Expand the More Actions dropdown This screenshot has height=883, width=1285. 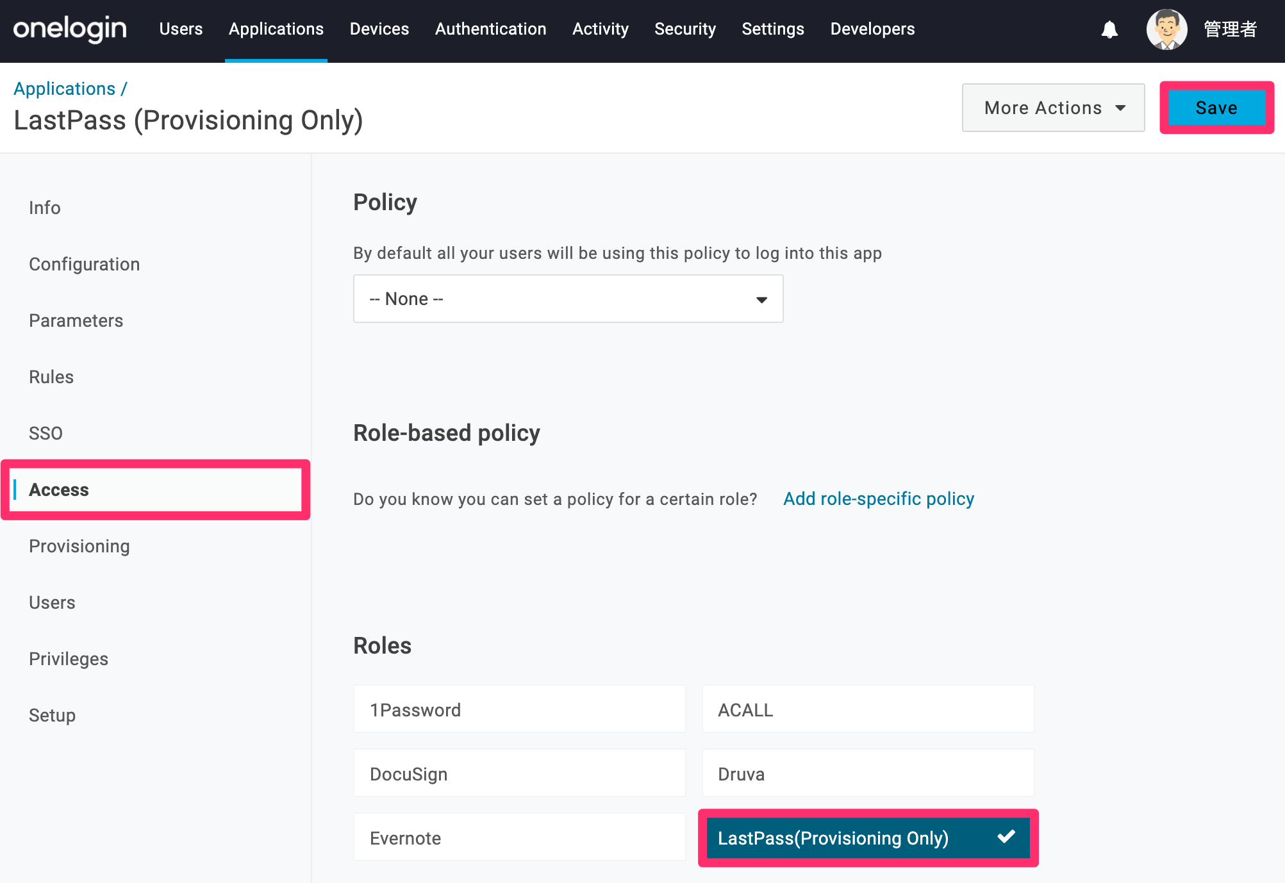pyautogui.click(x=1053, y=108)
